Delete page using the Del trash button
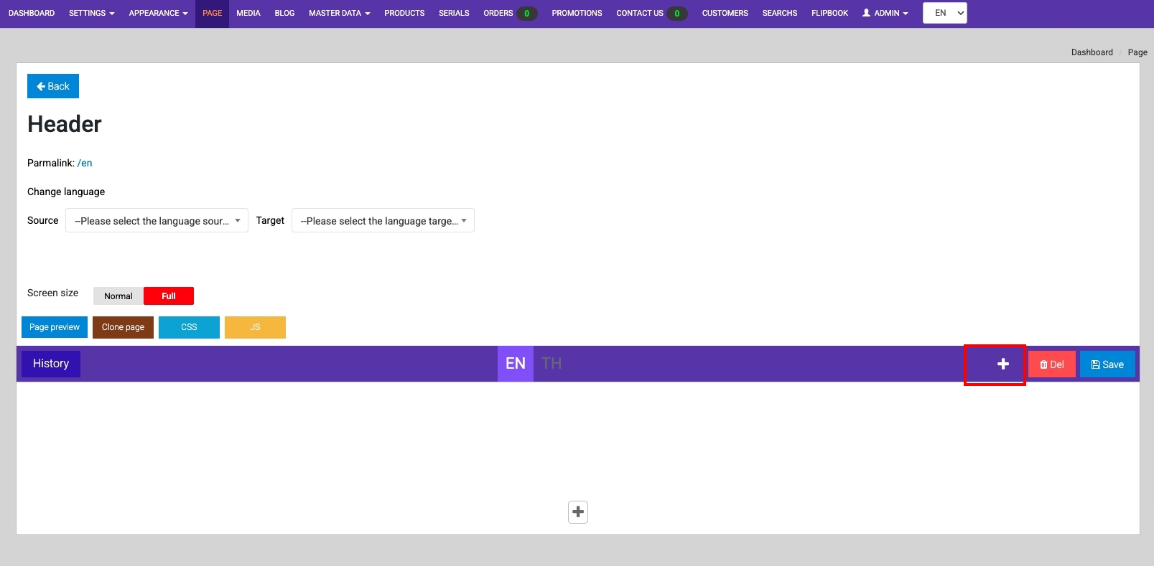The width and height of the screenshot is (1154, 566). coord(1051,364)
